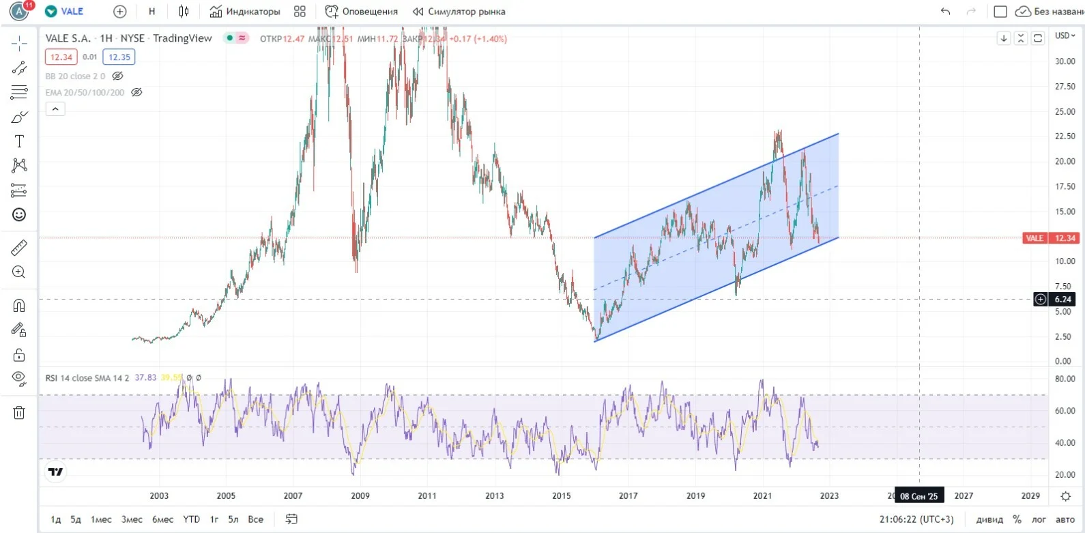The height and width of the screenshot is (533, 1085).
Task: Toggle hide all drawings eye icon
Action: click(x=19, y=379)
